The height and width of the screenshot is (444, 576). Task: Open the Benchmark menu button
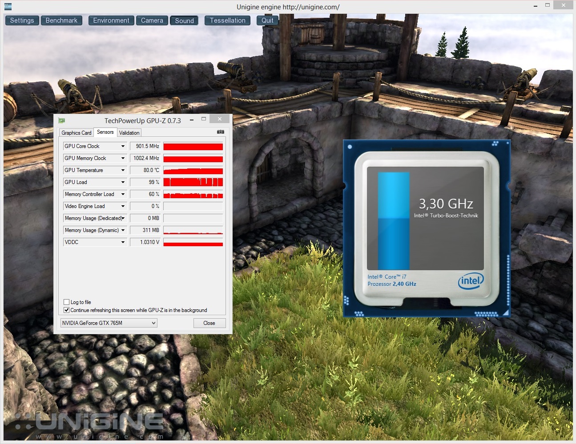61,20
